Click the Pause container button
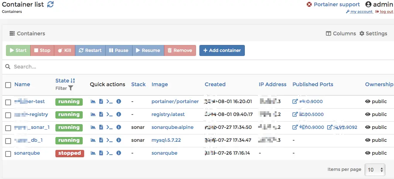Viewport: 394px width, 179px height. tap(119, 50)
